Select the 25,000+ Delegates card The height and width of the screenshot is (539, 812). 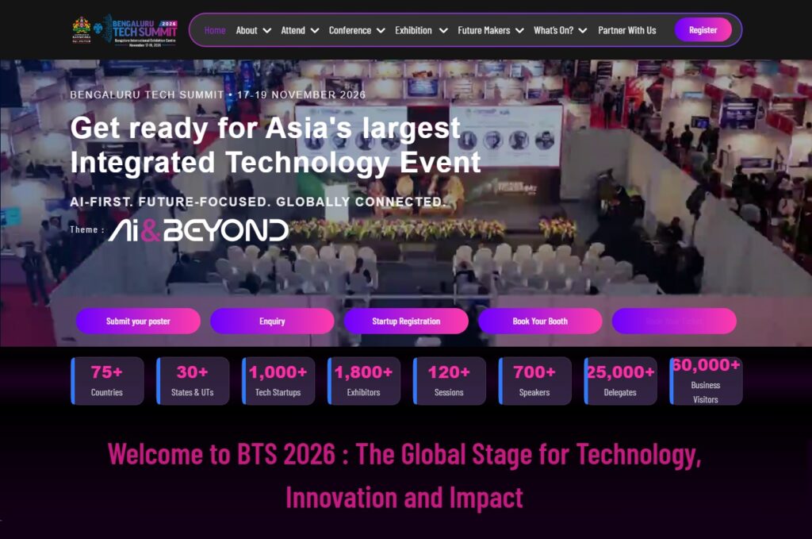click(x=620, y=381)
